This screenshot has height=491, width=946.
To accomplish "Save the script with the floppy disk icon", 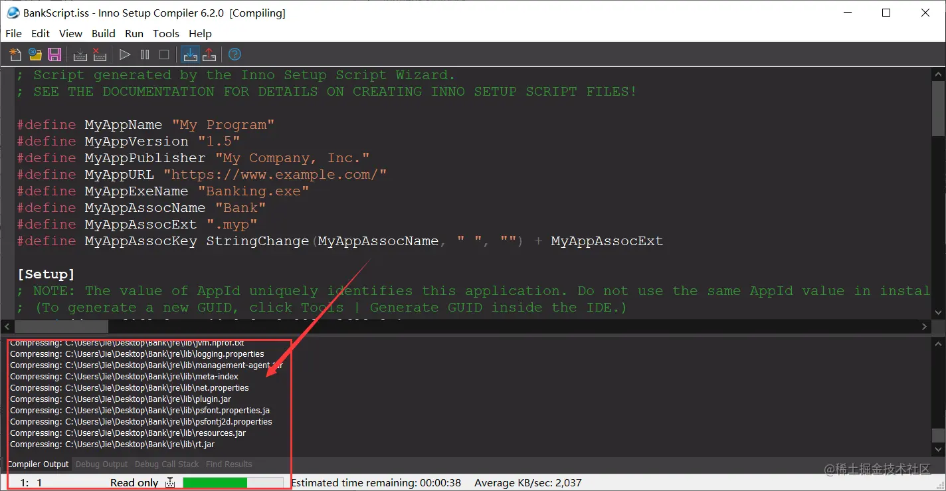I will 54,54.
